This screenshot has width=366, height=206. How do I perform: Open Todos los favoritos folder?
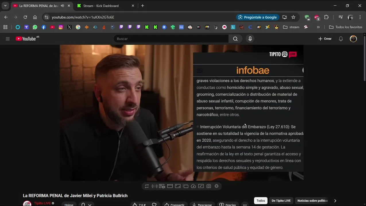coord(346,27)
